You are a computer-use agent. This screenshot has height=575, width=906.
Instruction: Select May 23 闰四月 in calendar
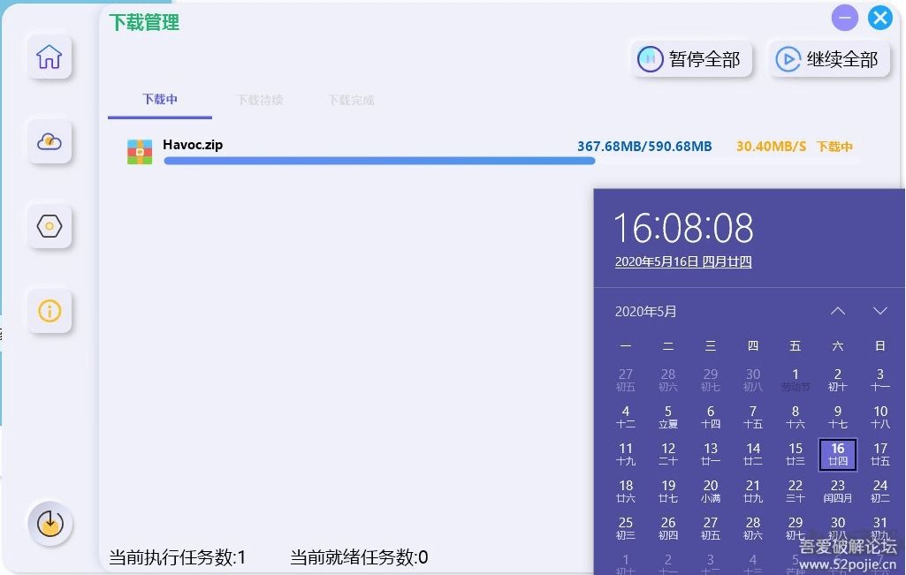click(837, 491)
